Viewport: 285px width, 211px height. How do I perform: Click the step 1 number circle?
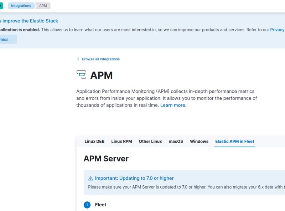click(x=87, y=205)
